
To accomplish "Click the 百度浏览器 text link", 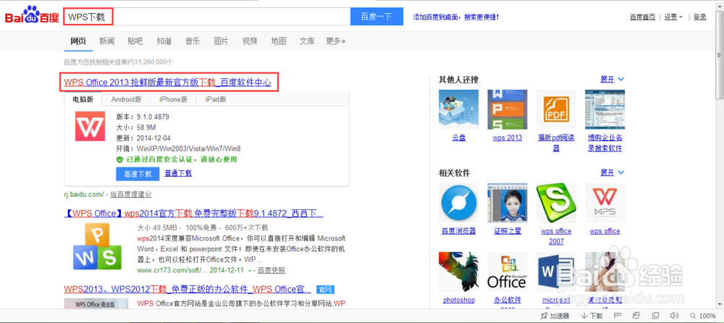I will pos(458,231).
